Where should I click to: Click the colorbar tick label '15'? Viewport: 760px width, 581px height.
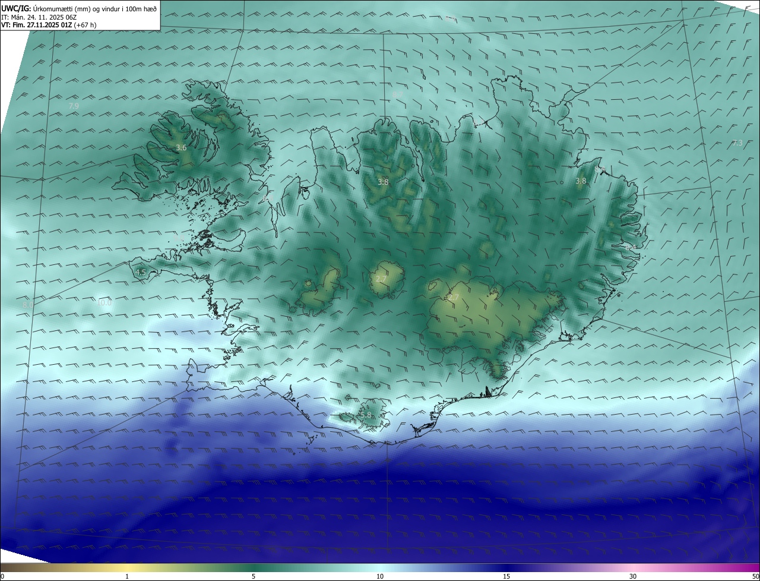[506, 576]
